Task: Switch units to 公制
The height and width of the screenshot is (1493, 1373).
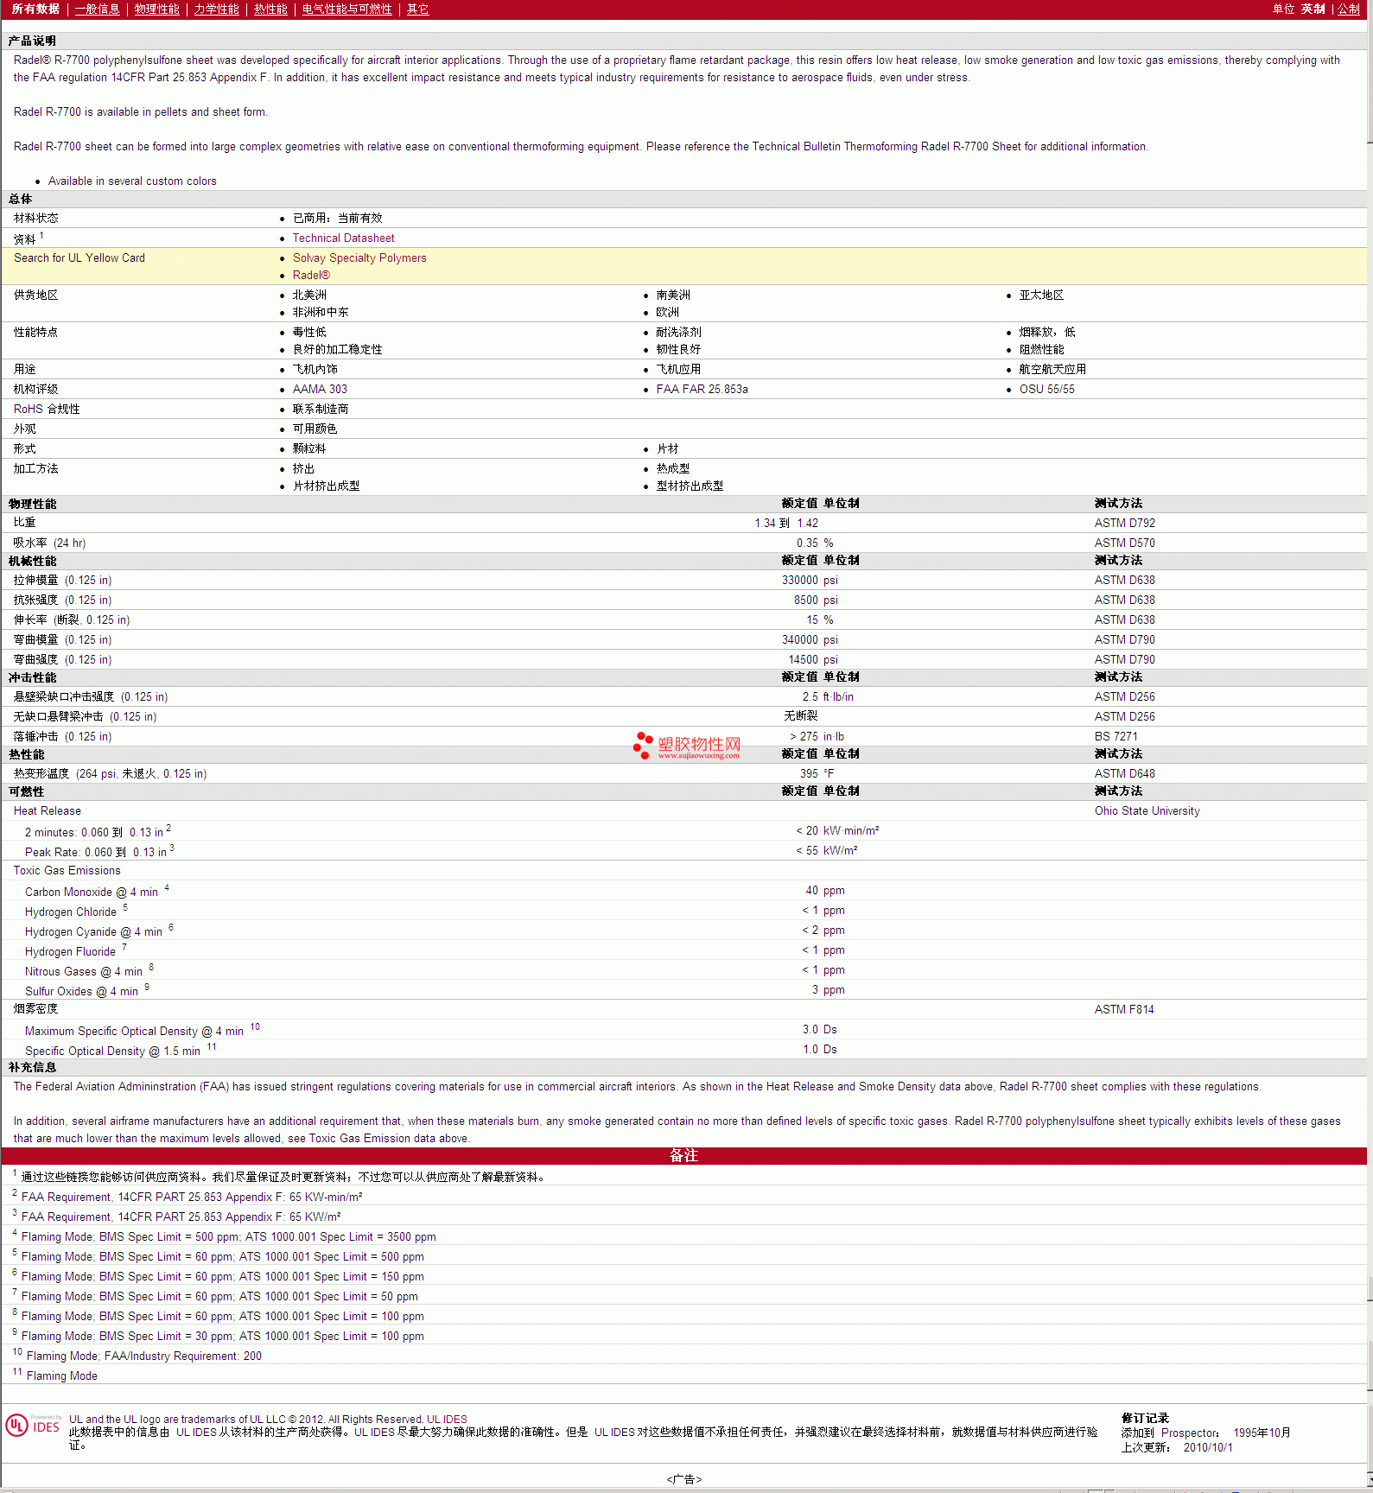Action: [1348, 9]
